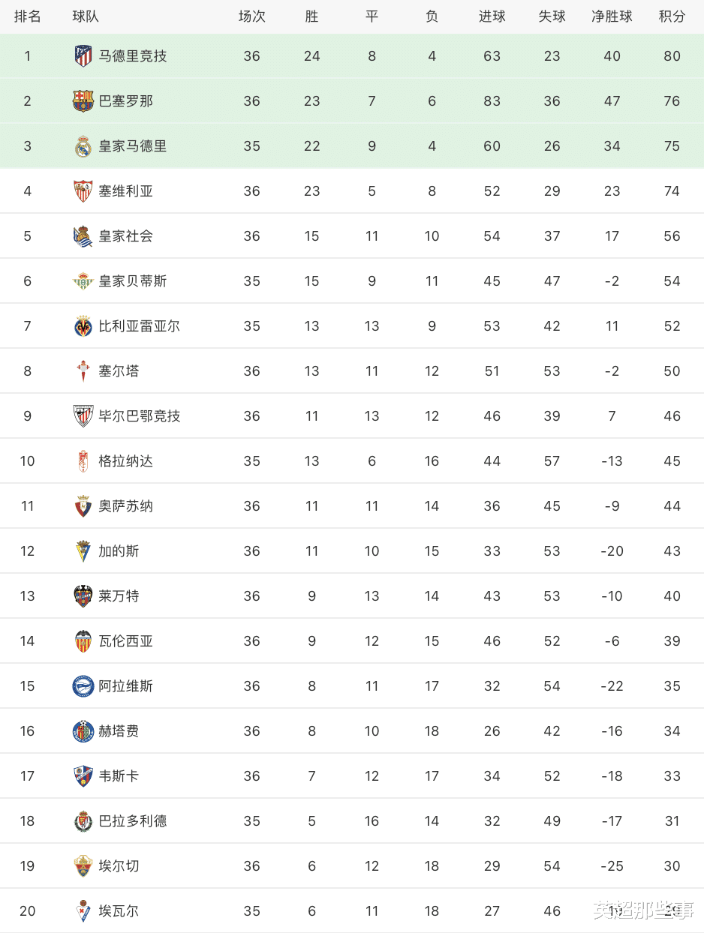Click the 净胜球 goal difference header
The image size is (704, 933).
point(612,16)
